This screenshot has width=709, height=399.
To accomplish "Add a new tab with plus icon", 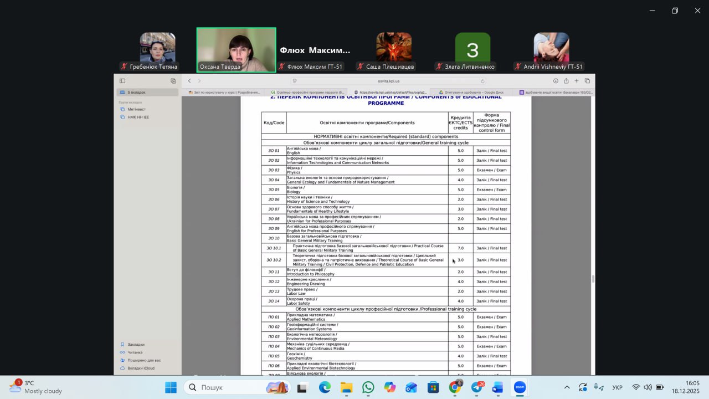I will click(x=577, y=81).
